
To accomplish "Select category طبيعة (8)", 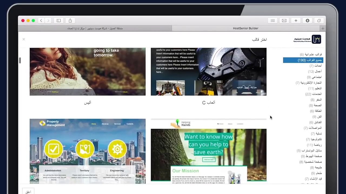I will [x=316, y=168].
